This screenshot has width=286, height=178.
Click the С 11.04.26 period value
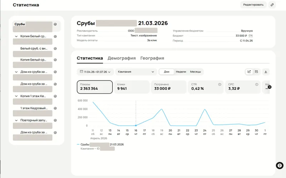246,41
